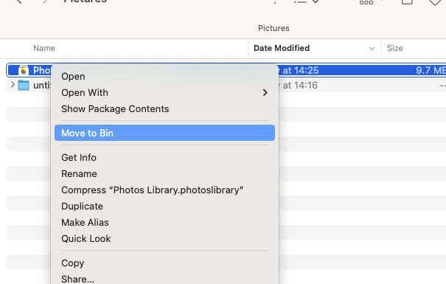
Task: Expand the untitled folder disclosure chevron
Action: click(13, 85)
